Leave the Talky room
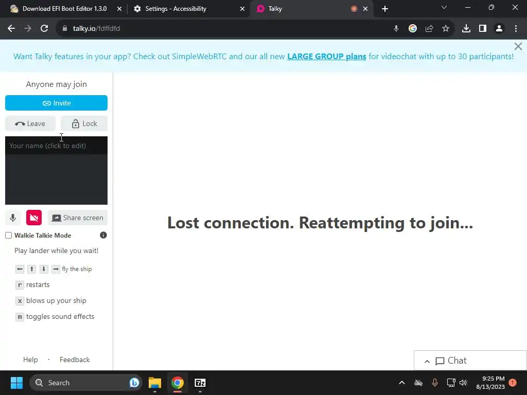Screen dimensions: 527x395 (30, 123)
